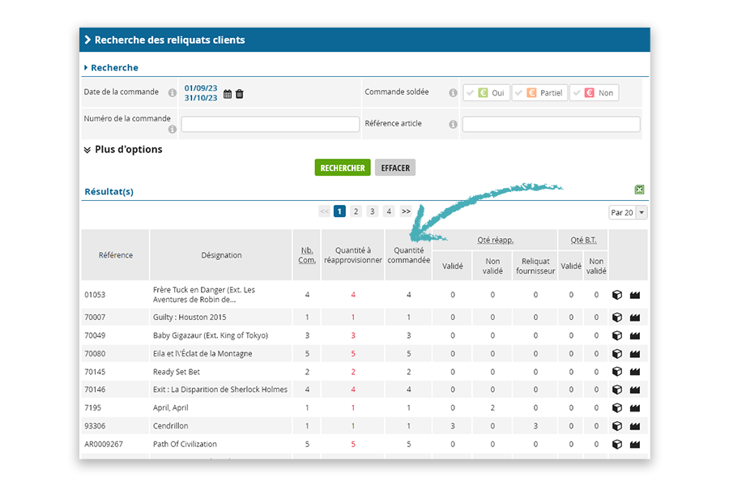Open box icon for reference 70080
The height and width of the screenshot is (486, 729).
click(x=617, y=353)
